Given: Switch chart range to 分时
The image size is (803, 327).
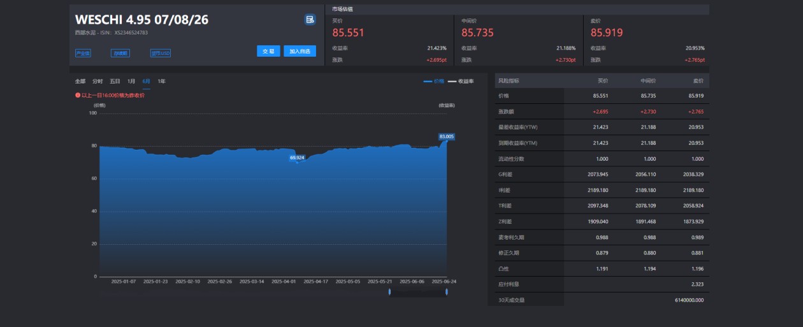Looking at the screenshot, I should (98, 81).
